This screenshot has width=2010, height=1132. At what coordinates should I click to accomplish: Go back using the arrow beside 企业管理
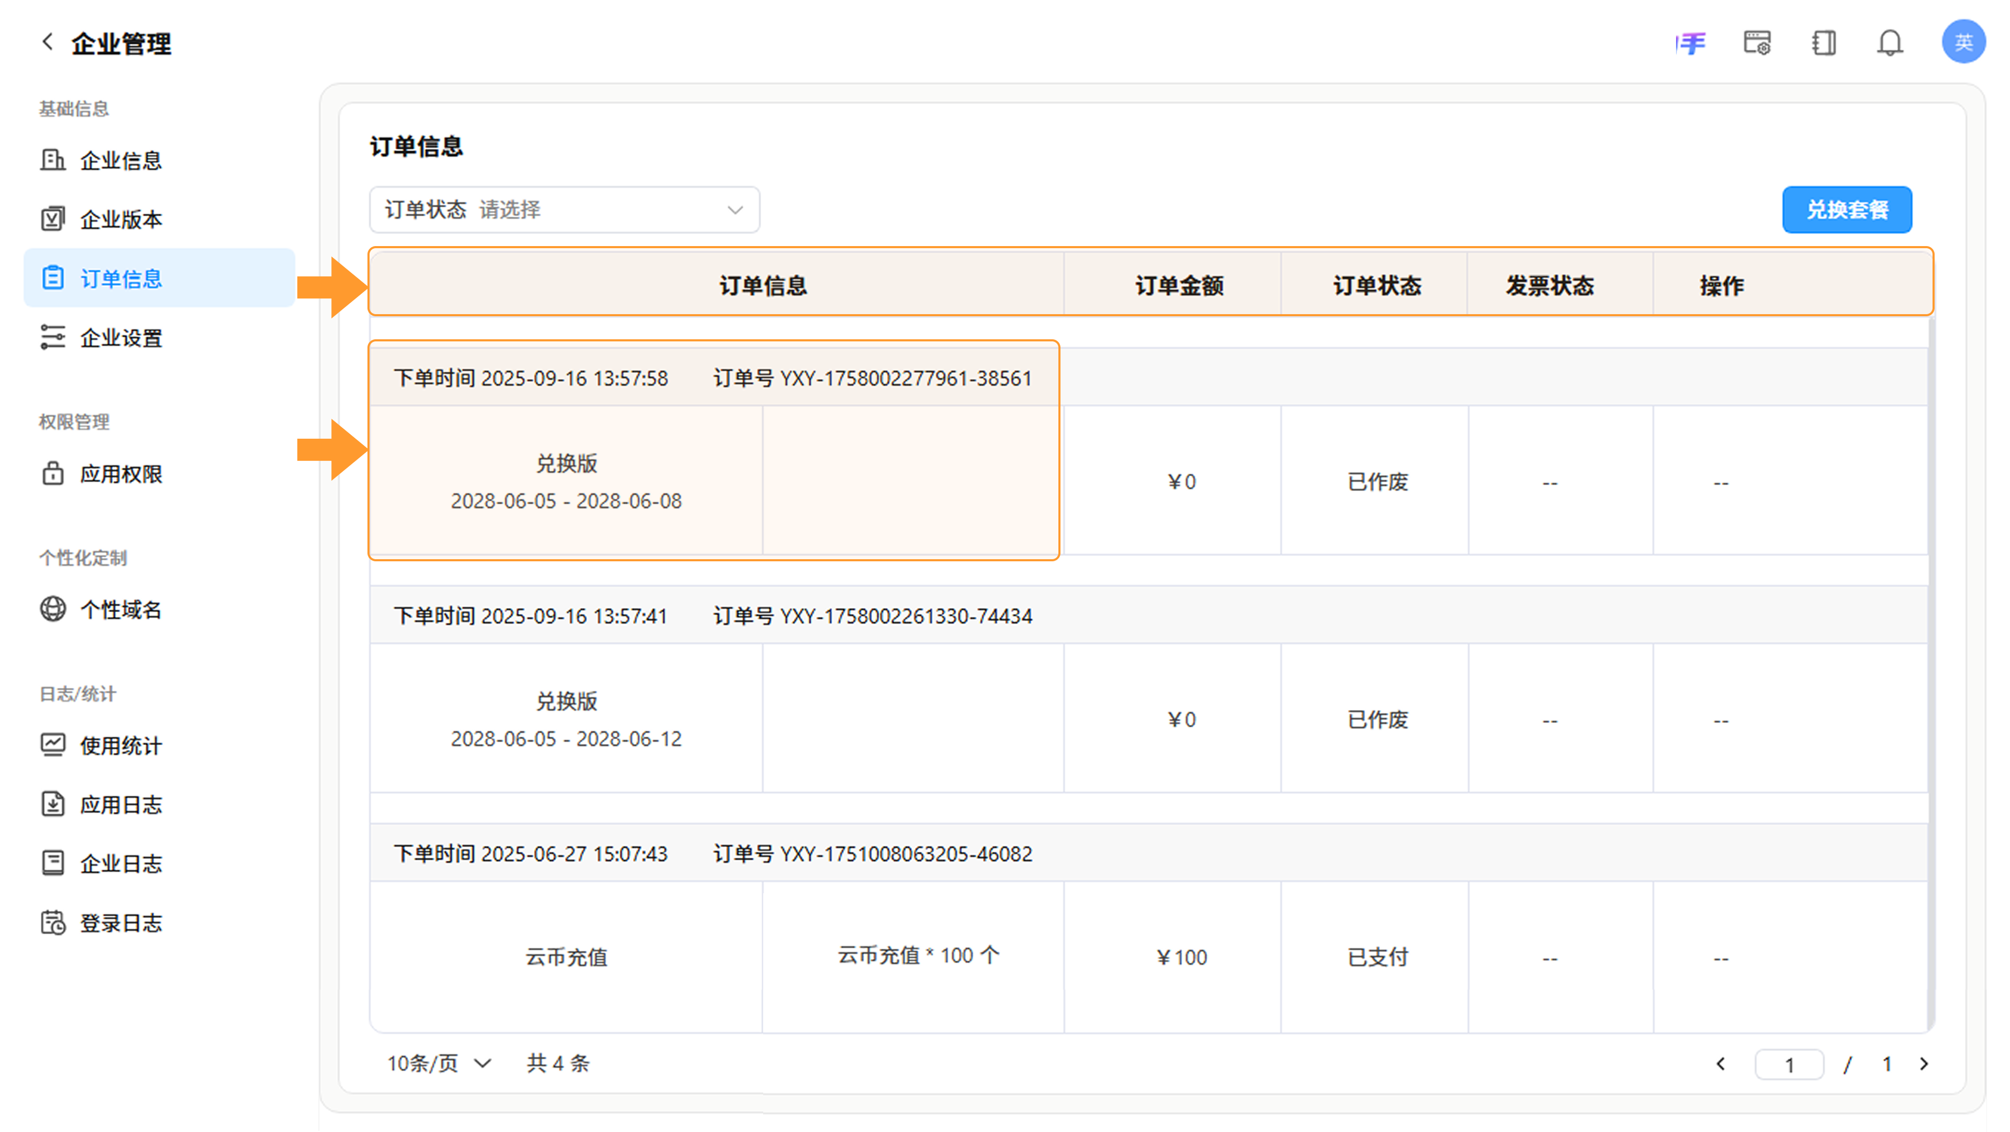(x=48, y=42)
